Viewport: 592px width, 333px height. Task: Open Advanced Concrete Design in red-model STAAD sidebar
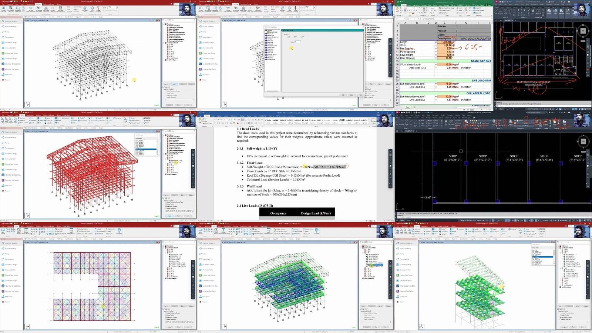tap(12, 175)
